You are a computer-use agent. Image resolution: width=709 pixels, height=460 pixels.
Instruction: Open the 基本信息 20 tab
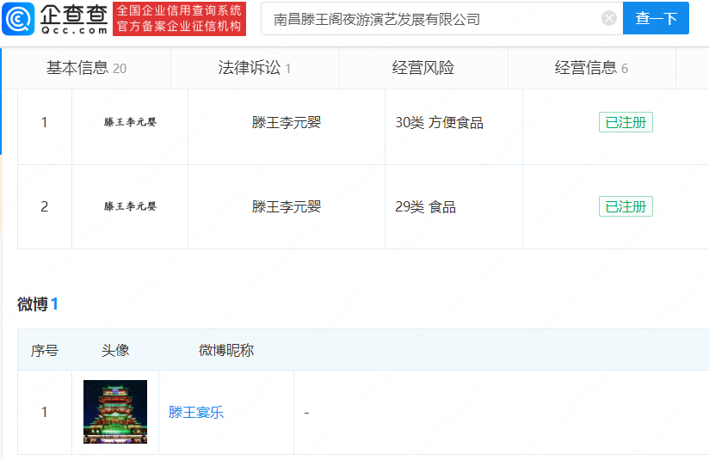click(86, 68)
